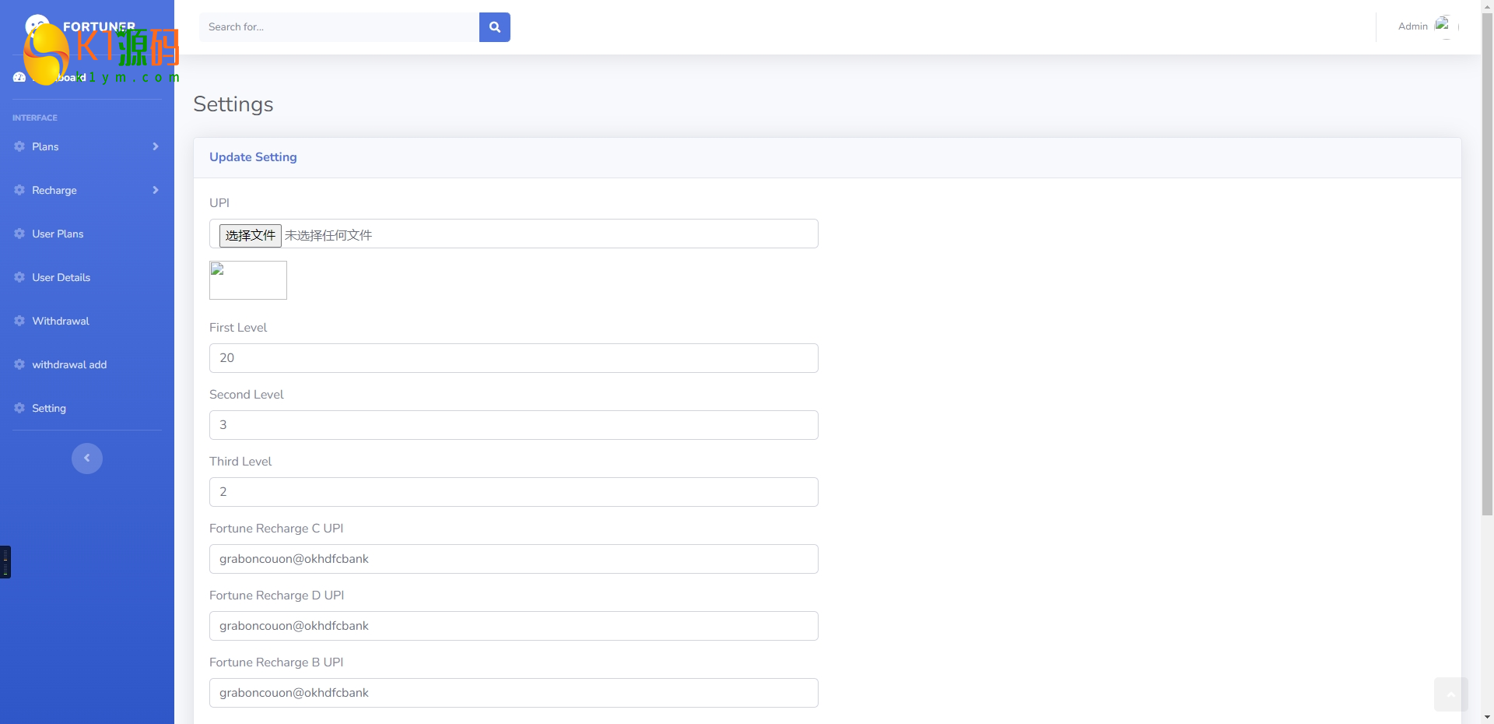
Task: Click the gear icon beside Withdrawal
Action: tap(19, 321)
